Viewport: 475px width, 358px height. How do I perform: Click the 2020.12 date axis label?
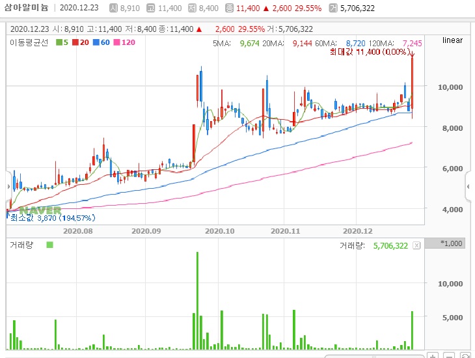pos(357,231)
